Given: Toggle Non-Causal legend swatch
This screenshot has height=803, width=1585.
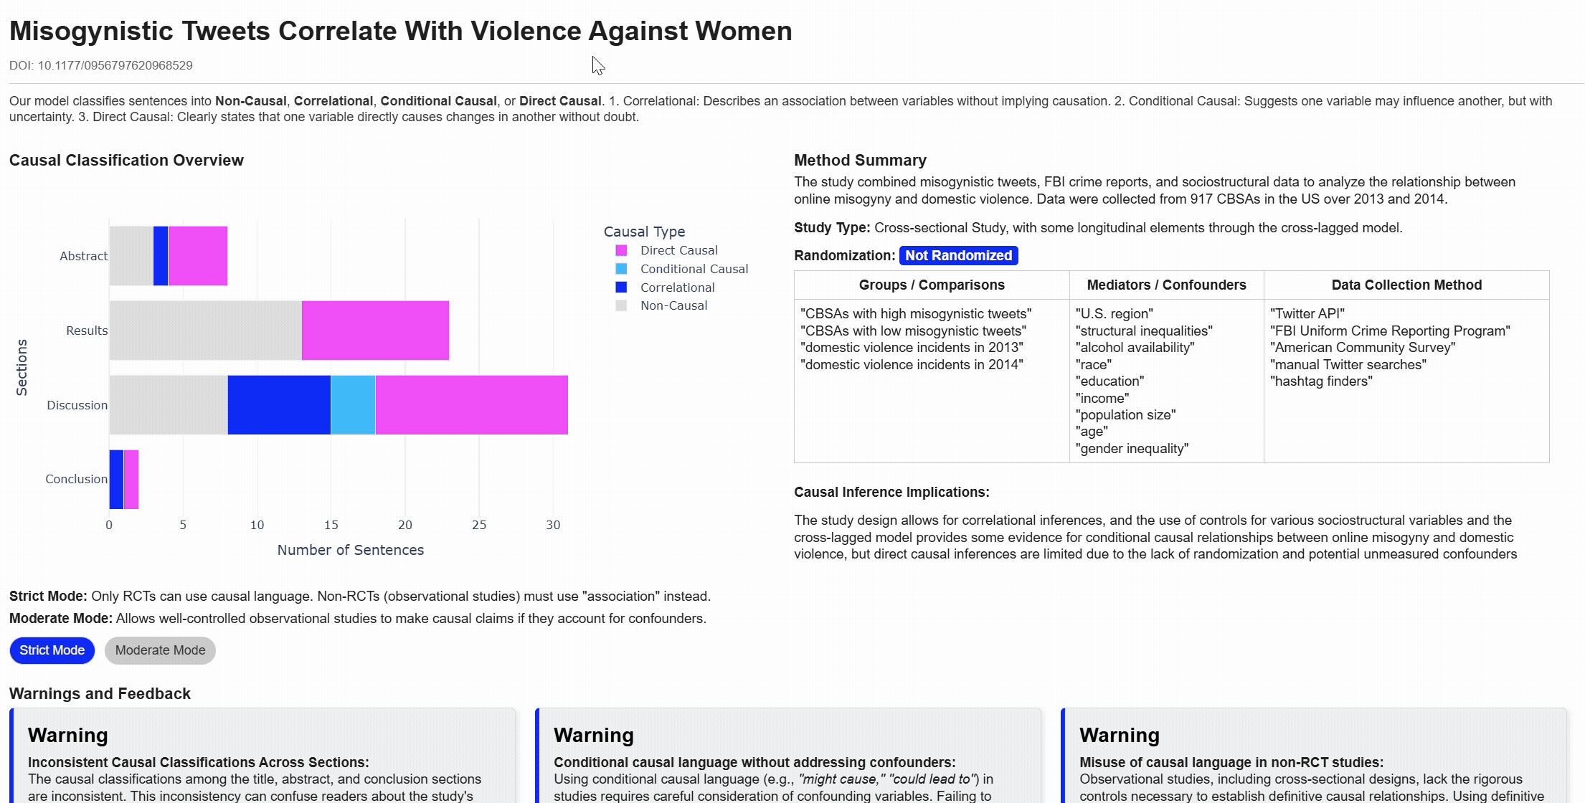Looking at the screenshot, I should (x=621, y=305).
